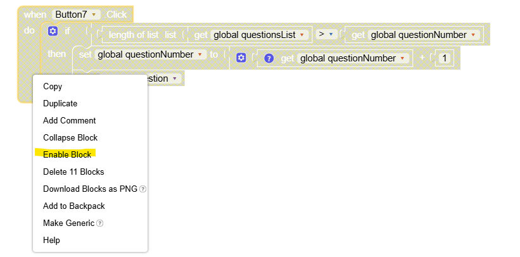Click the highlighted Enable Block option
The width and height of the screenshot is (520, 257).
click(x=67, y=154)
